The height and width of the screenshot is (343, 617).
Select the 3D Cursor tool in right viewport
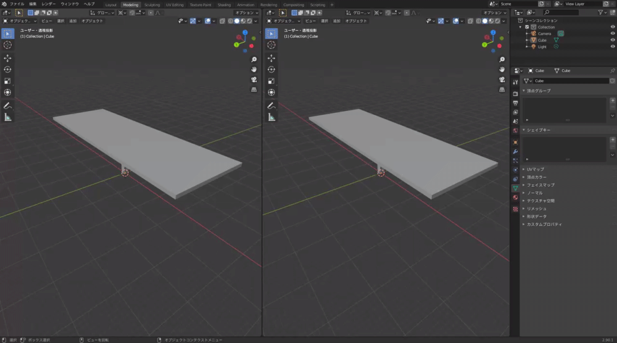point(270,45)
